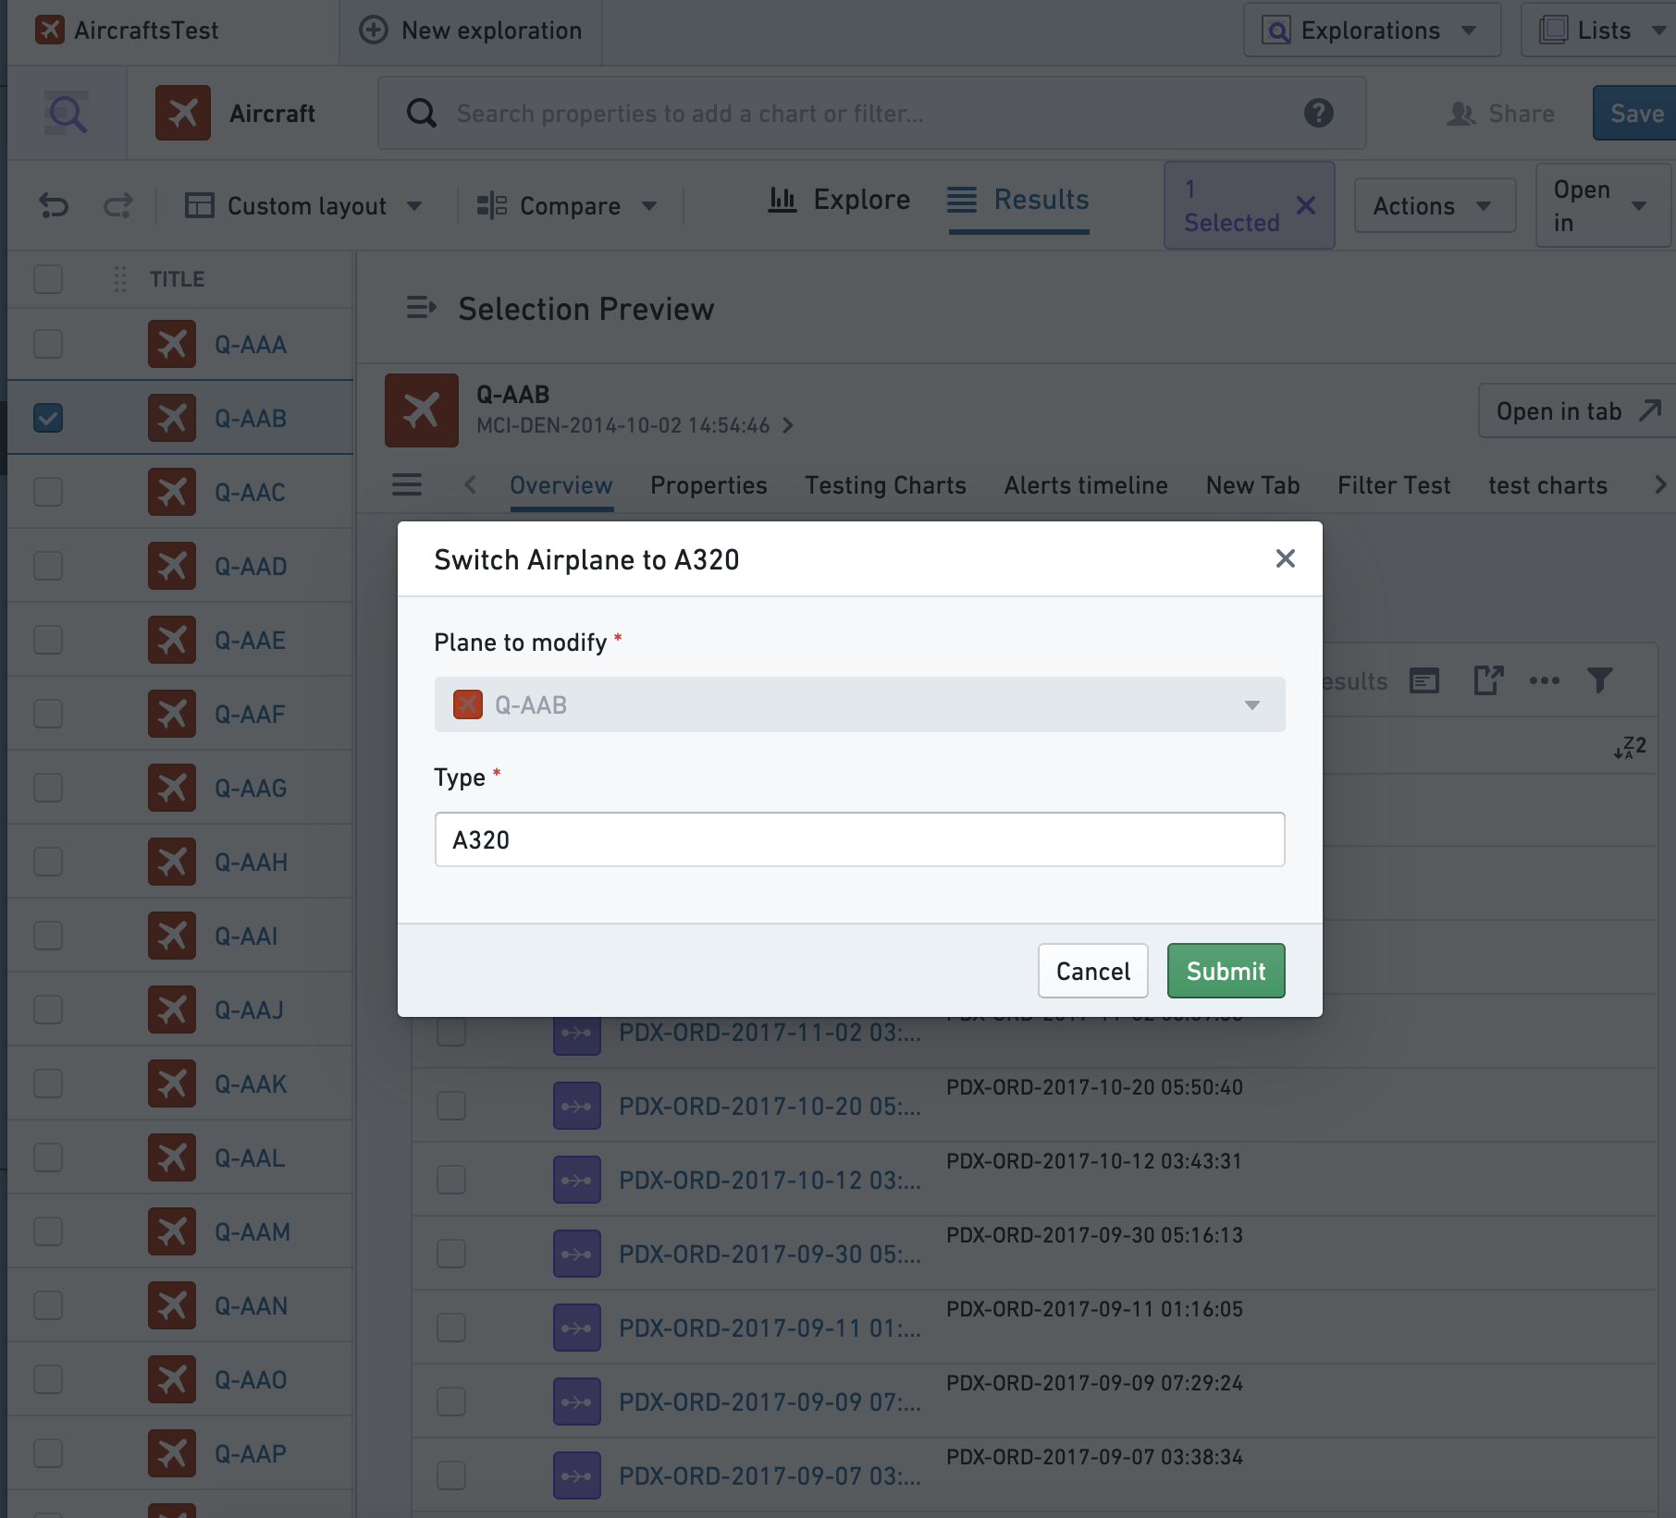Click the search help question mark icon
1676x1518 pixels.
click(x=1318, y=113)
